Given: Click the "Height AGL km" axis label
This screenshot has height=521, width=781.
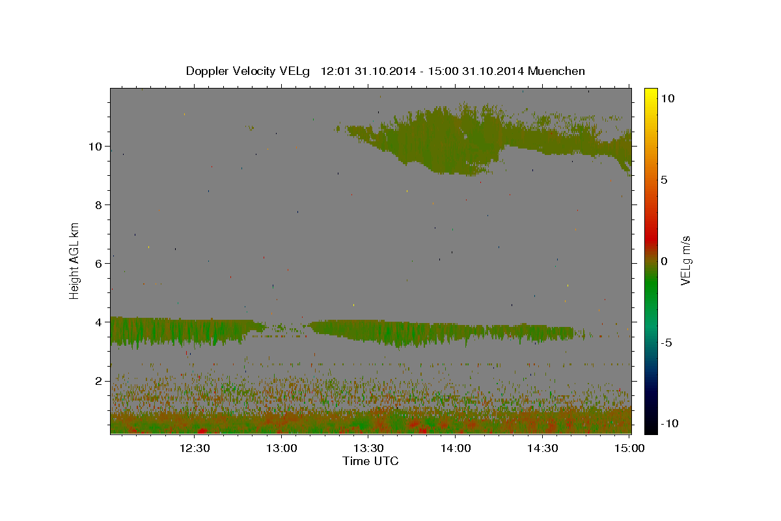Looking at the screenshot, I should point(75,260).
